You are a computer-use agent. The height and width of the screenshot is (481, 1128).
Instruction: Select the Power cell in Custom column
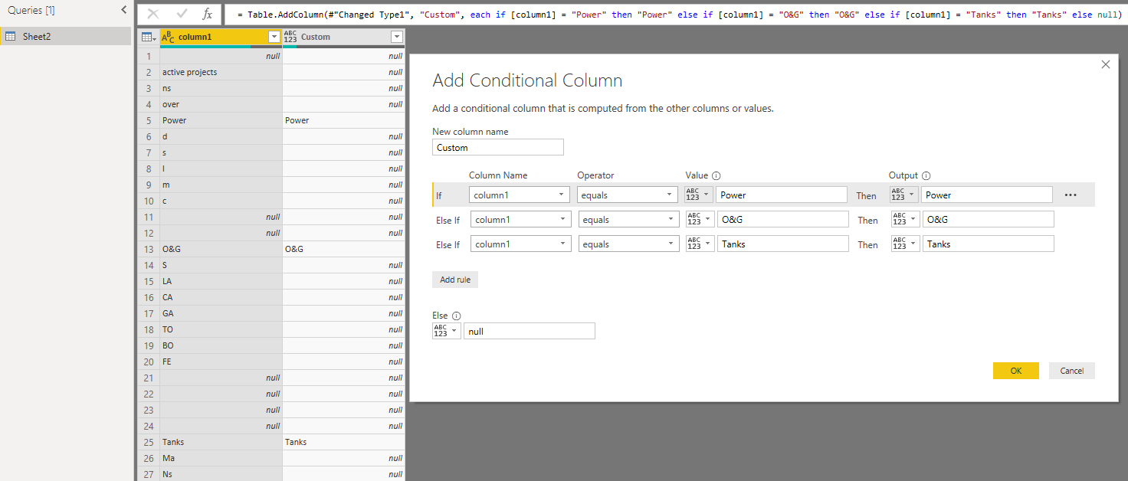coord(343,120)
